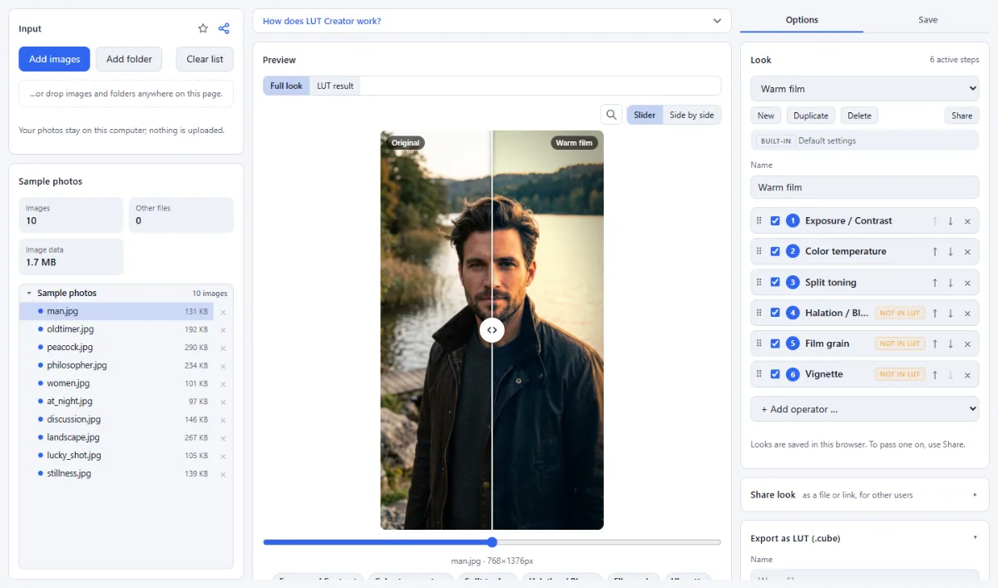Disable the Film grain step checkbox
The height and width of the screenshot is (588, 998).
click(775, 343)
